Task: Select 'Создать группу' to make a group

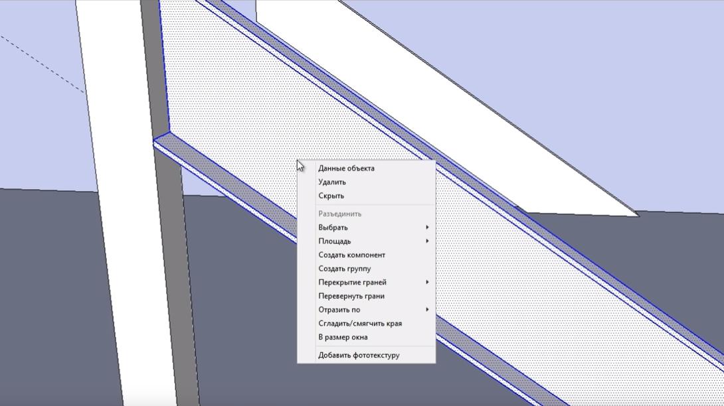Action: click(x=344, y=269)
